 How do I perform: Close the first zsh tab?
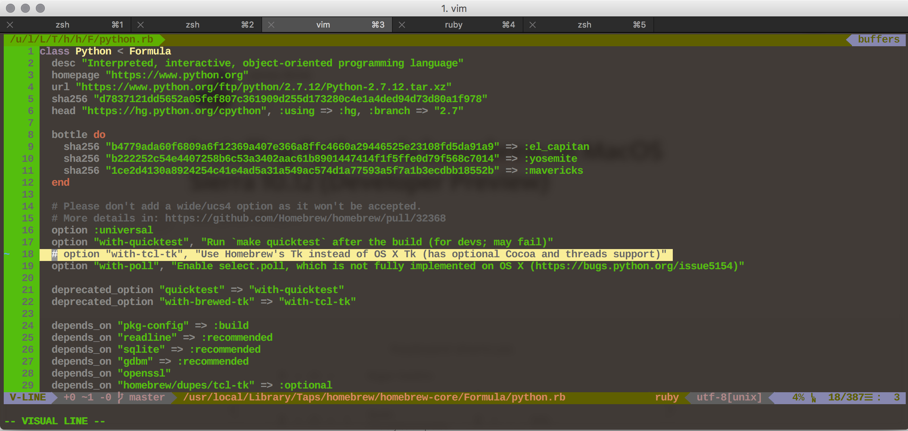point(10,25)
